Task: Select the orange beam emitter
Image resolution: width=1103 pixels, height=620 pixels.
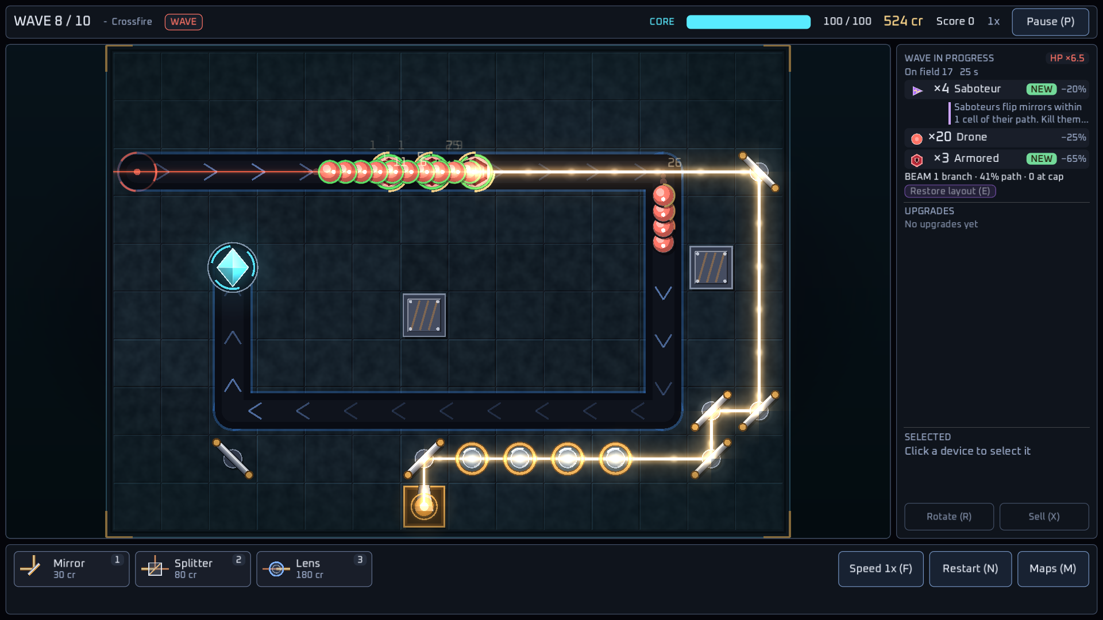Action: (x=424, y=506)
